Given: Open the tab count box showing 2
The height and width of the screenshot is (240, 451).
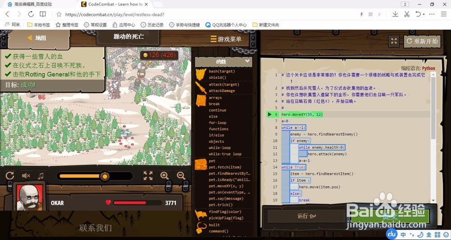Looking at the screenshot, I should coord(405,5).
